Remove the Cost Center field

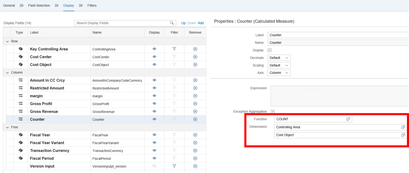point(195,57)
